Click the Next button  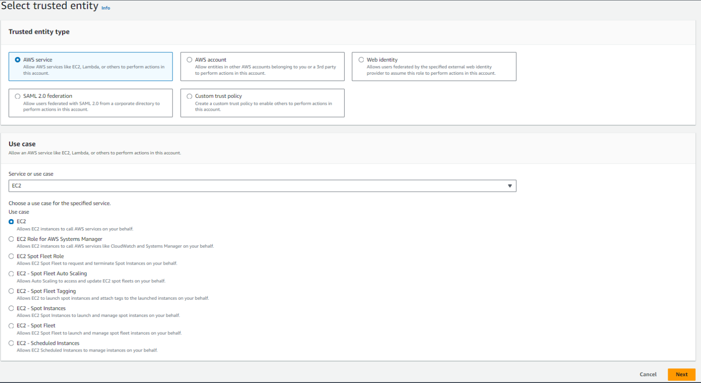pos(681,374)
